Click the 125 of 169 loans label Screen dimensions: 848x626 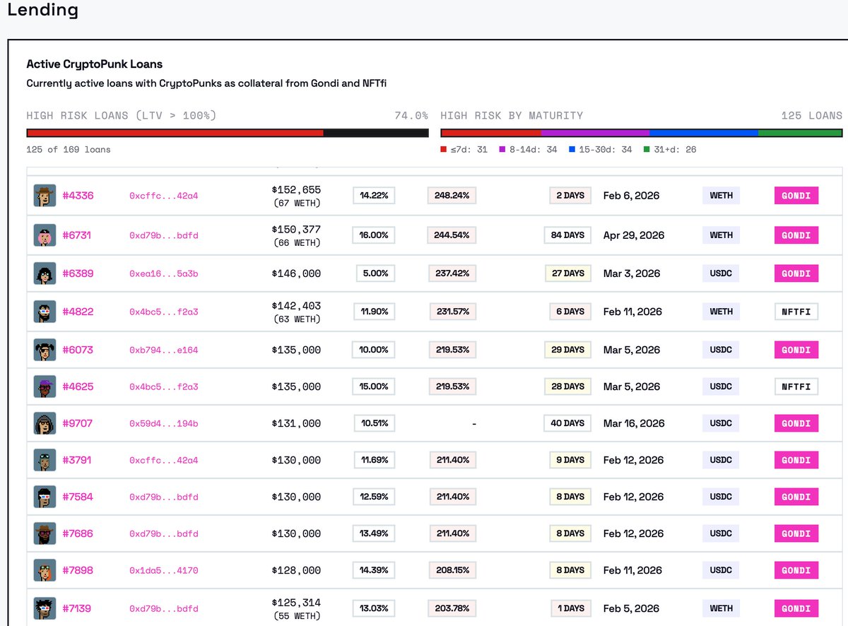click(69, 150)
